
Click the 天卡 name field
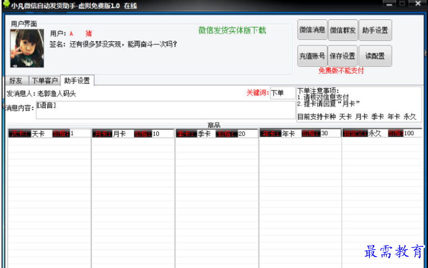(x=41, y=133)
